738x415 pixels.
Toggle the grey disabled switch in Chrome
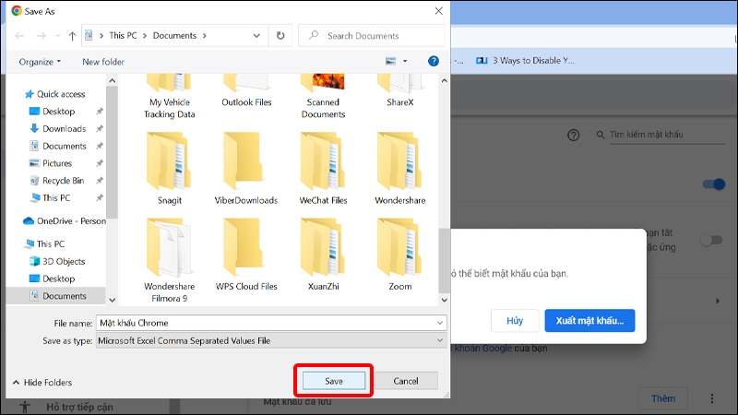pyautogui.click(x=711, y=240)
